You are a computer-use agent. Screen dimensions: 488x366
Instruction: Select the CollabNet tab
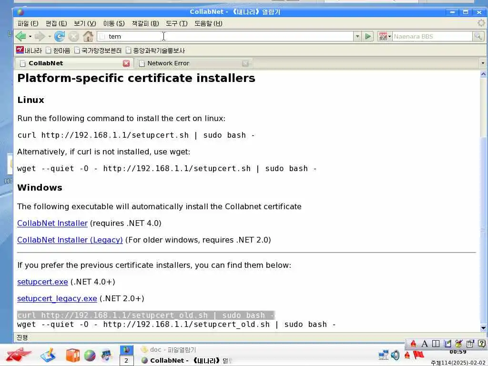(74, 63)
